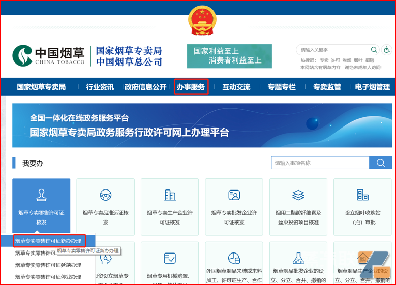The image size is (396, 285).
Task: Open 办事服务 navigation item
Action: click(x=191, y=87)
